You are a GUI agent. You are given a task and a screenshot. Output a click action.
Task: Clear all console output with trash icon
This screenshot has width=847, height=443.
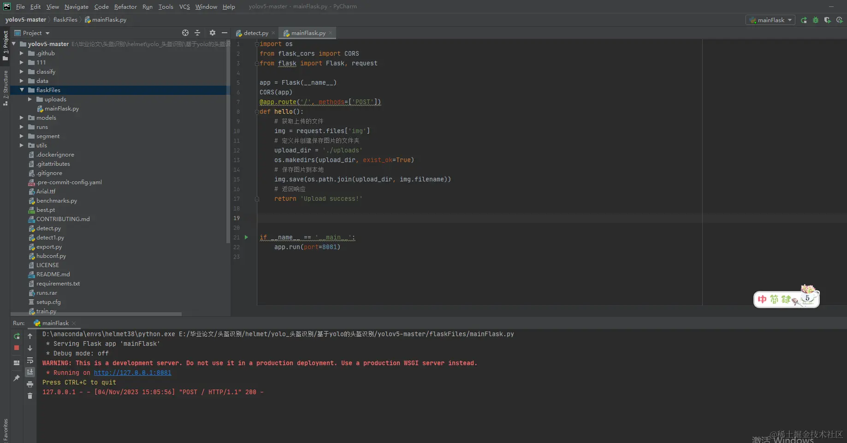point(30,396)
